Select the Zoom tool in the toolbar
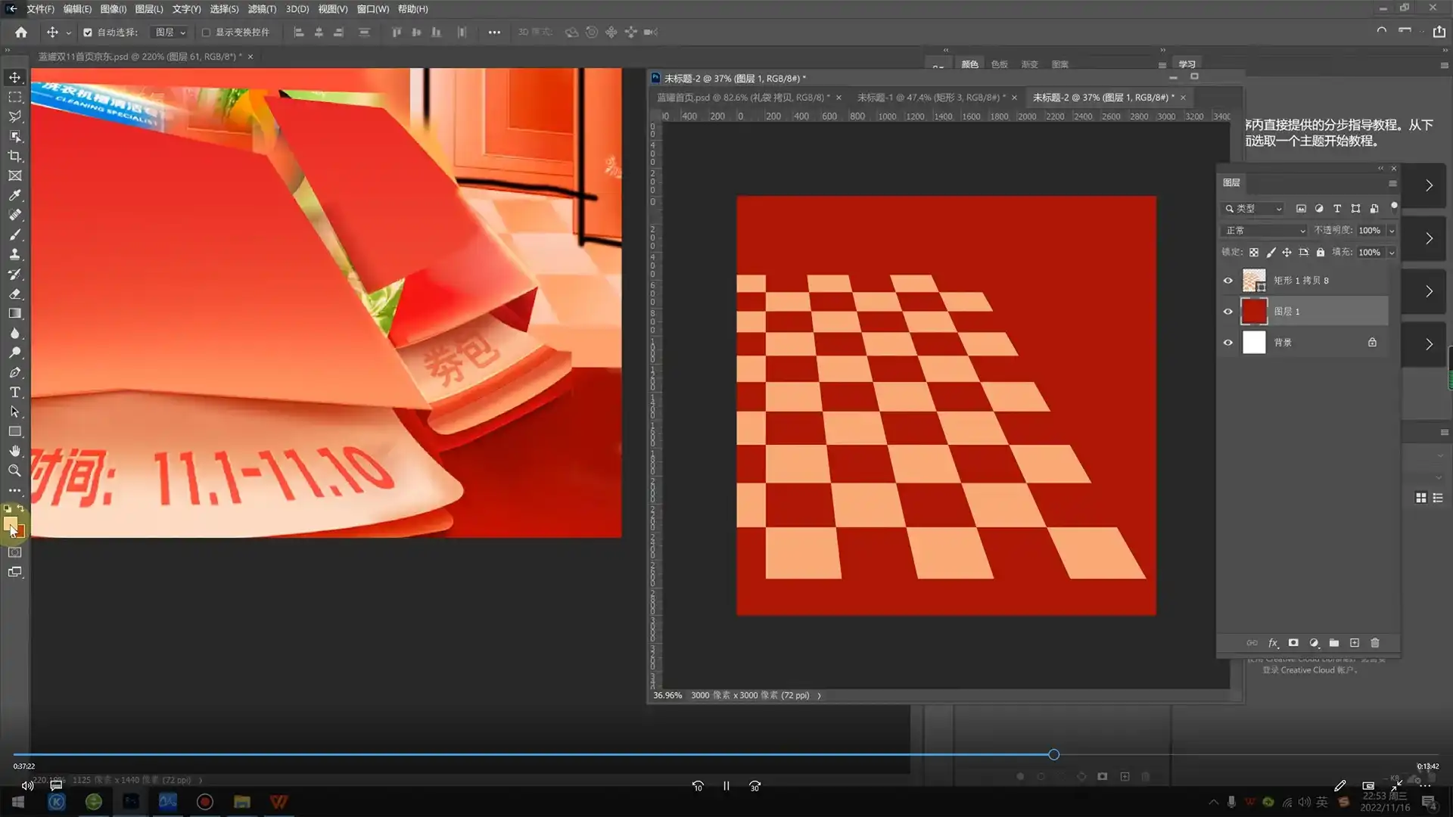 (14, 471)
